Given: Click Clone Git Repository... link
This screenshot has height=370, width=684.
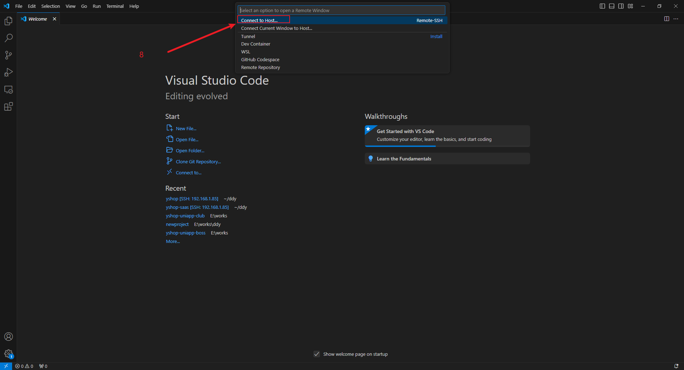Looking at the screenshot, I should (x=198, y=162).
